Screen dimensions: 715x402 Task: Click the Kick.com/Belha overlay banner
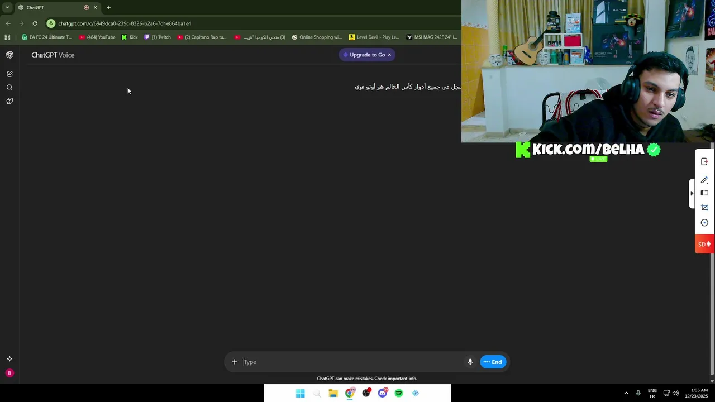pyautogui.click(x=588, y=150)
